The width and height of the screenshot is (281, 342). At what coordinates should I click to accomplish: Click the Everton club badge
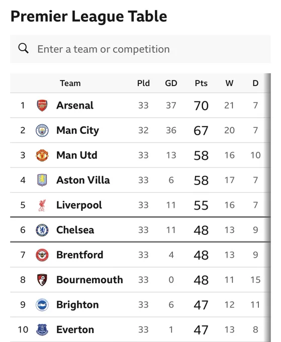[x=42, y=329]
